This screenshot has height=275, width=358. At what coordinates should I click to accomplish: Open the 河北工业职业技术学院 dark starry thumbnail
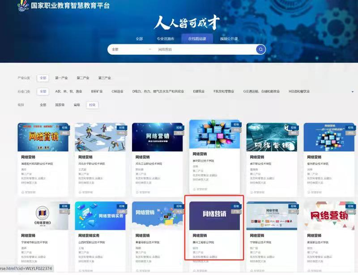tap(158, 137)
